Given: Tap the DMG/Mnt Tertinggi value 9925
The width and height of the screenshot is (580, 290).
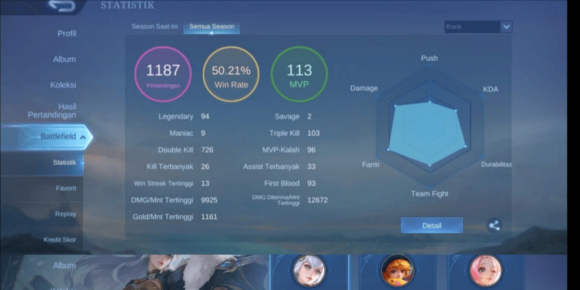Looking at the screenshot, I should pyautogui.click(x=209, y=200).
